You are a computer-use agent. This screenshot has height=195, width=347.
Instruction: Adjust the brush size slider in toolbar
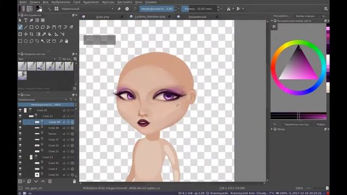[199, 9]
